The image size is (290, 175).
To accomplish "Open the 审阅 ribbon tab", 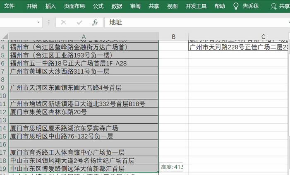I will tap(135, 6).
